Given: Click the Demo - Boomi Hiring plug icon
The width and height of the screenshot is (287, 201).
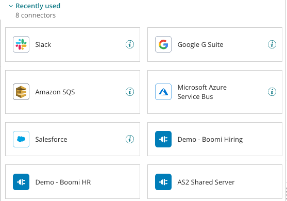Looking at the screenshot, I should click(x=163, y=139).
